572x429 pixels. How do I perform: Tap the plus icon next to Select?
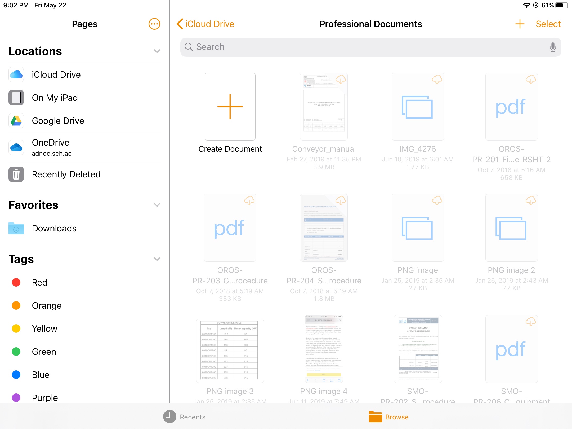[x=520, y=24]
